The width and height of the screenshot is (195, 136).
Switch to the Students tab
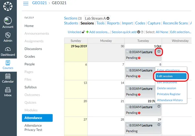click(71, 23)
